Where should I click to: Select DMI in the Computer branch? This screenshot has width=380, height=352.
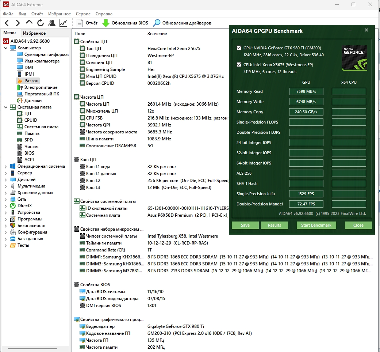pos(28,68)
